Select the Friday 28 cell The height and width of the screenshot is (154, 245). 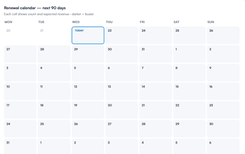coord(155,129)
